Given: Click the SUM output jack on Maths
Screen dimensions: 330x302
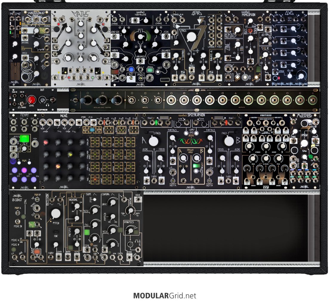Looking at the screenshot, I should click(x=81, y=78).
